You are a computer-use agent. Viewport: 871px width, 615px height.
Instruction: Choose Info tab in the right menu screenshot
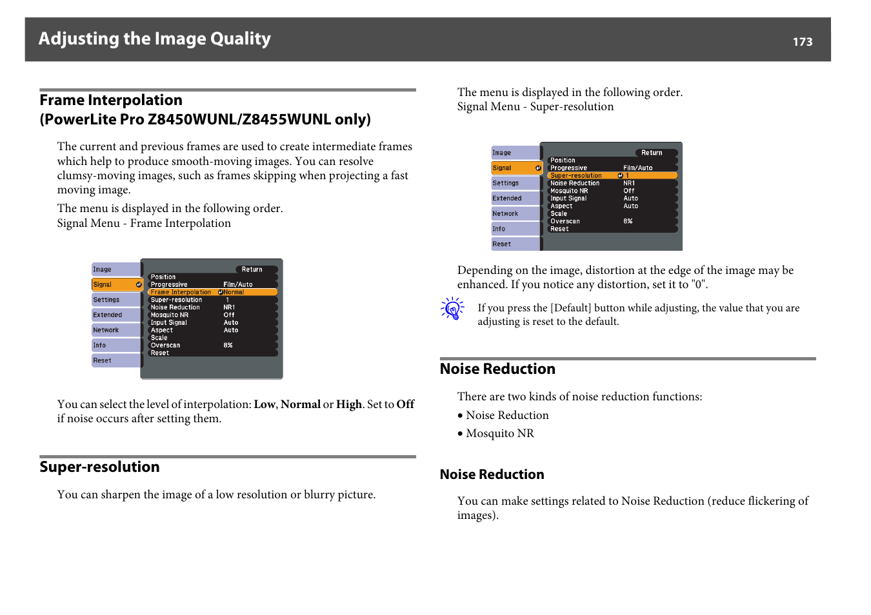coord(516,229)
